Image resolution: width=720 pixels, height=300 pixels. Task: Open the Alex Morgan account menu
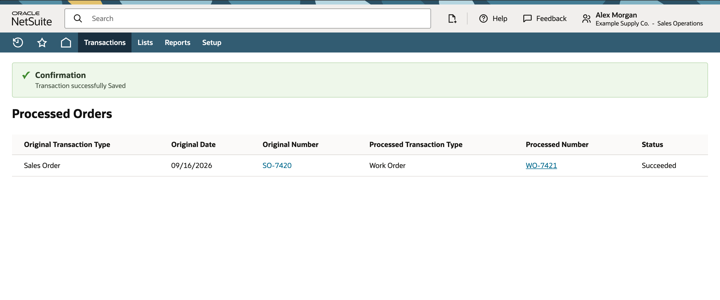(x=616, y=15)
